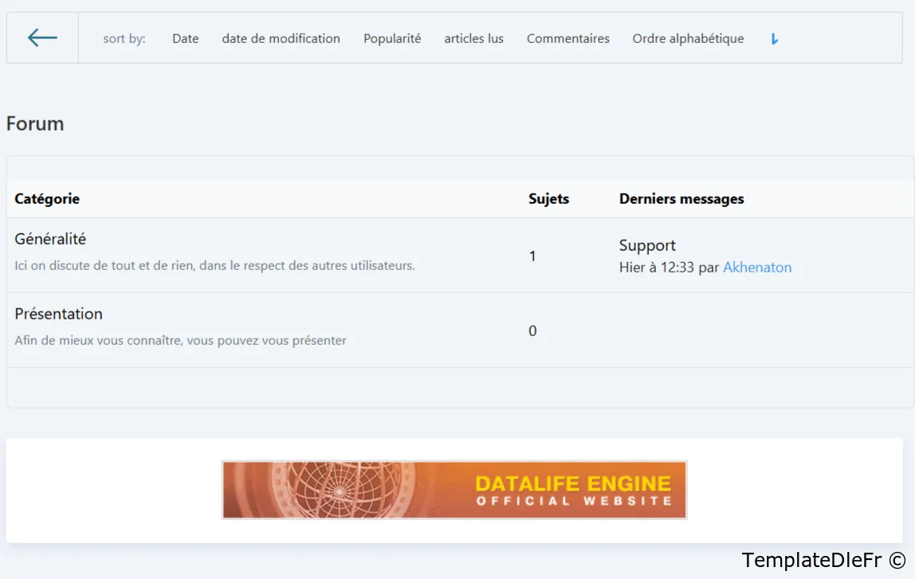Open the Présentation forum category
The height and width of the screenshot is (579, 915).
[58, 314]
